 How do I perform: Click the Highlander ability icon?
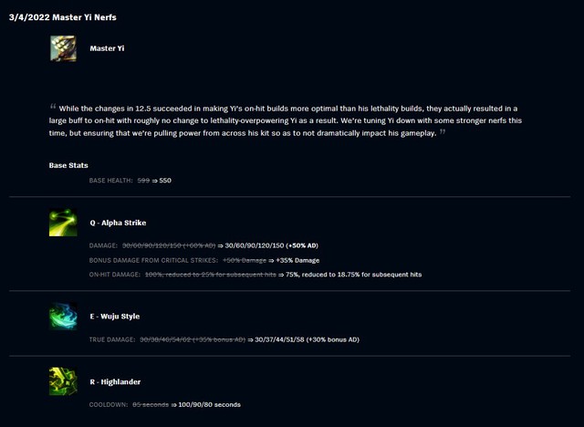pos(62,381)
